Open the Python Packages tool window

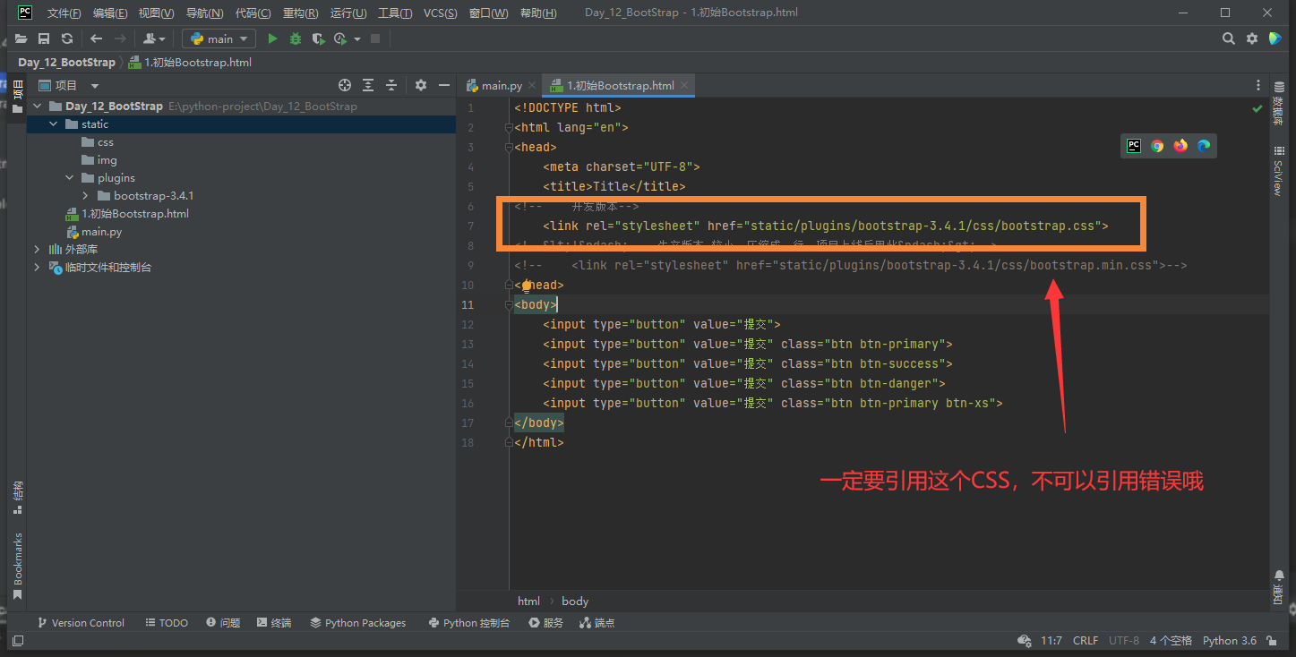[358, 623]
